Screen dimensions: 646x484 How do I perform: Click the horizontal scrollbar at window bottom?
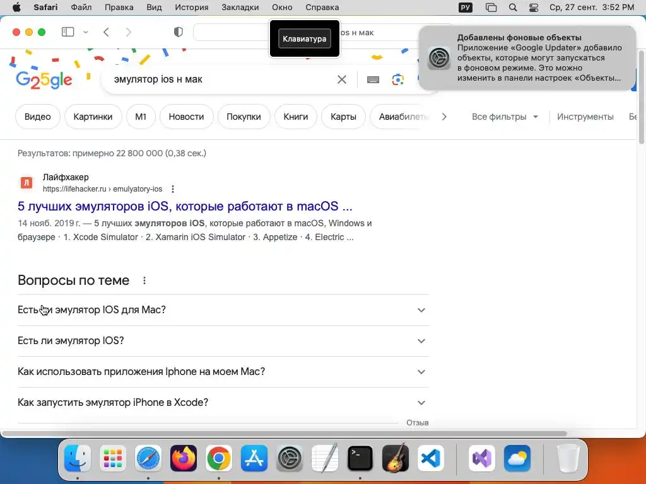click(x=285, y=434)
